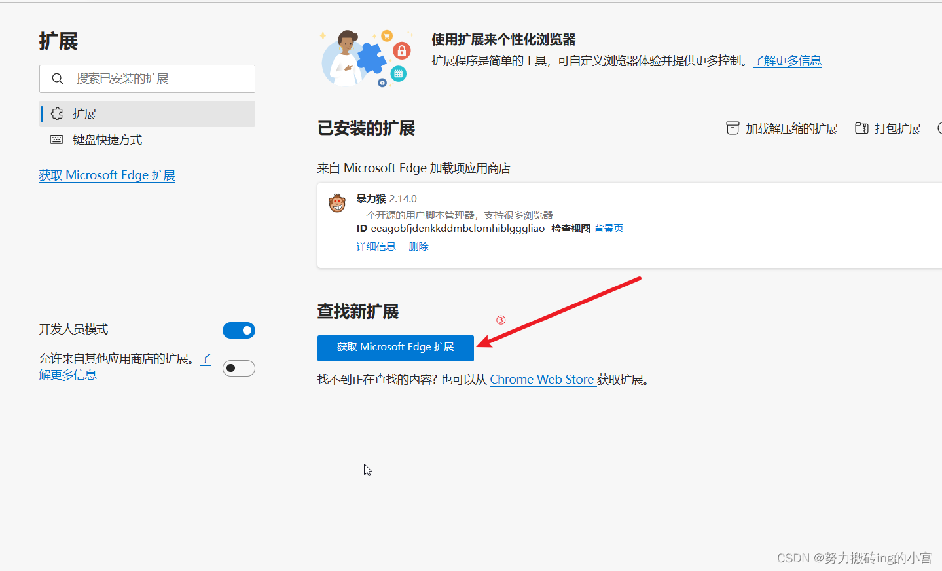Click the search magnifier icon

pos(58,79)
